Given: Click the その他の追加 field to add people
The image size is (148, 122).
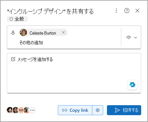Looking at the screenshot, I should point(31,43).
